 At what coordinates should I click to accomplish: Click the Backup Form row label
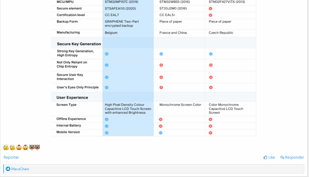[67, 22]
